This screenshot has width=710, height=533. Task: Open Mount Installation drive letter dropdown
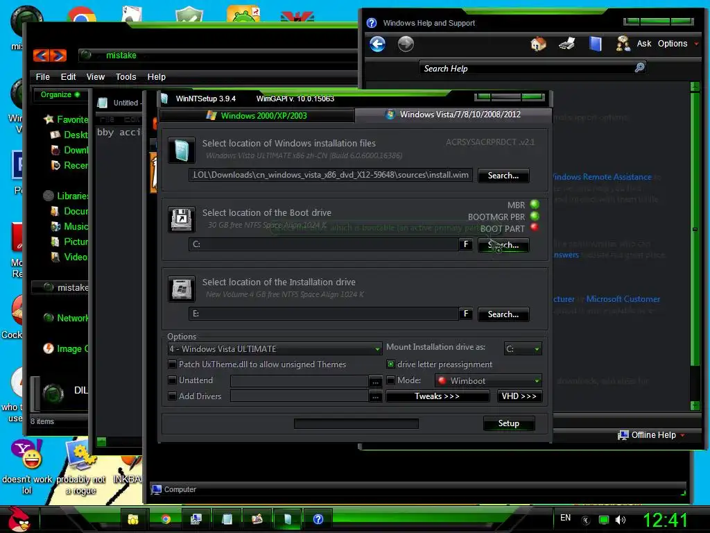tap(523, 348)
